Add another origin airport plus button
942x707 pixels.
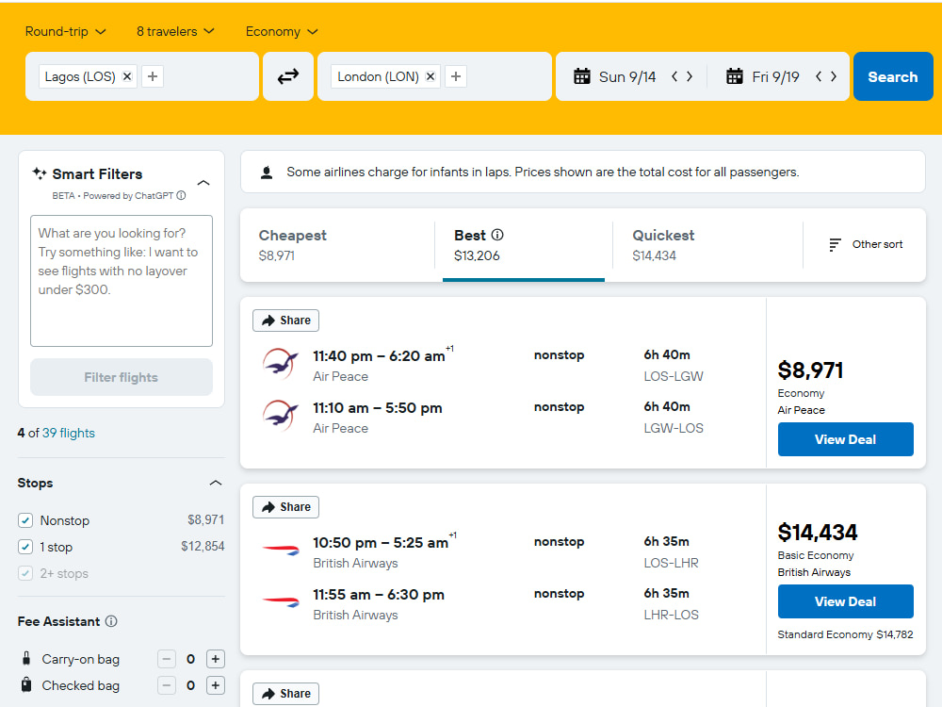[x=153, y=76]
